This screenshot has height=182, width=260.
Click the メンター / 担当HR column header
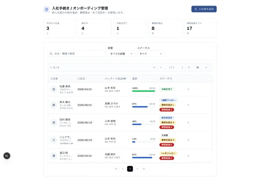115,78
